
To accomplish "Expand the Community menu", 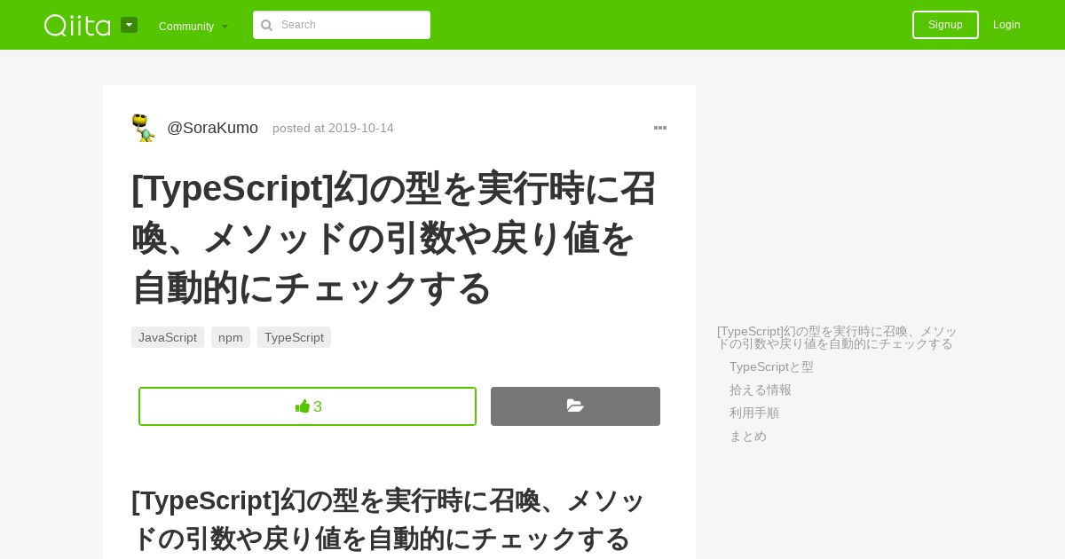I will pyautogui.click(x=193, y=27).
